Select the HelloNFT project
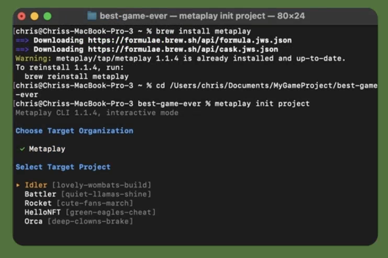The image size is (388, 258). pos(43,212)
